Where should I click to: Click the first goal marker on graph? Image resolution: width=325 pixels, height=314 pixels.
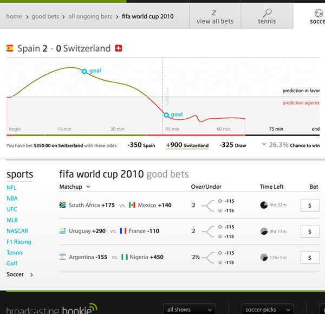[84, 72]
